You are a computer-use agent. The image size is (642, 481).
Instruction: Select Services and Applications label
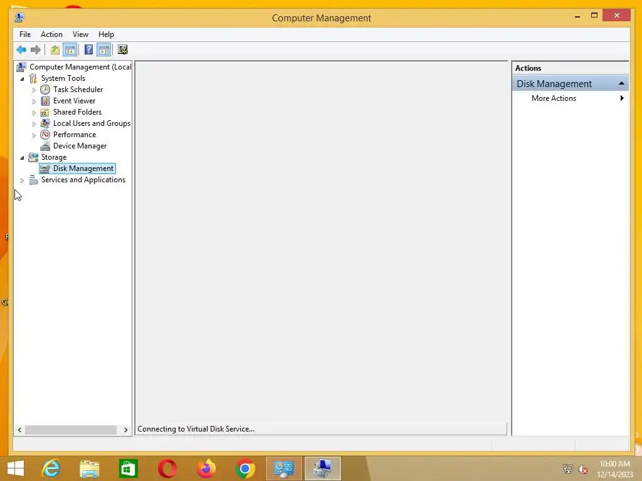point(83,180)
